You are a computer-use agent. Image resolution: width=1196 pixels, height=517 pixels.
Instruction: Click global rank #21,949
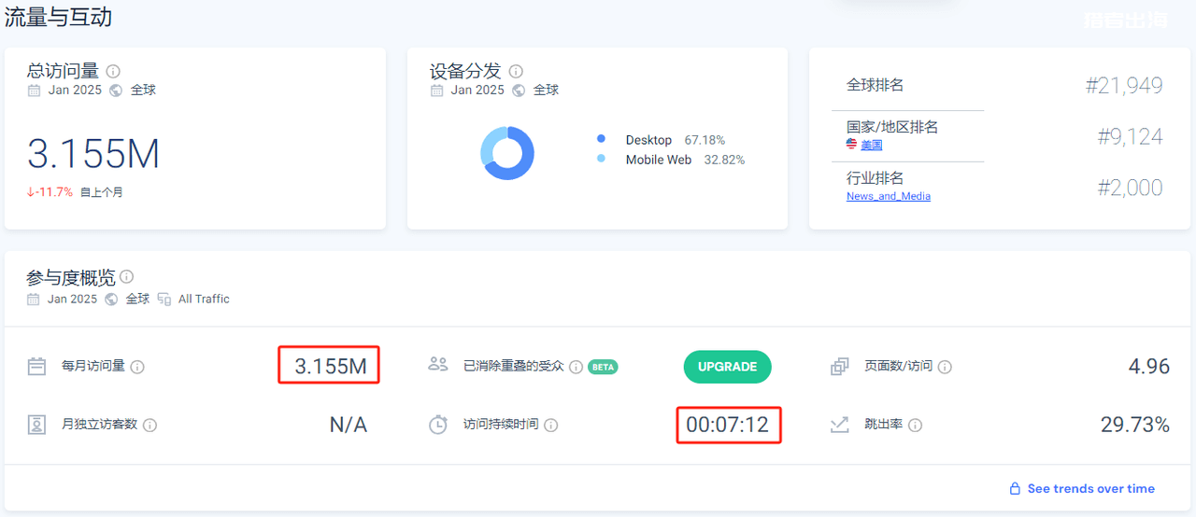point(1124,86)
